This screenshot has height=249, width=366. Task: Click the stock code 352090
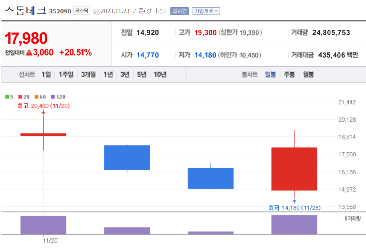click(x=60, y=11)
